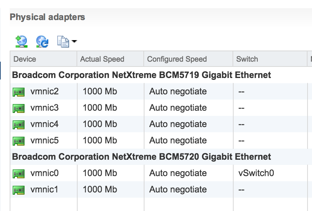Click the 1000 Mb speed for vmnic4
Viewport: 312px width, 211px height.
click(100, 124)
